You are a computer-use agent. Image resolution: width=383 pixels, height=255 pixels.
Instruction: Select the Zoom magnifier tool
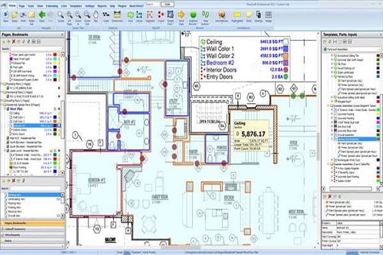pyautogui.click(x=61, y=17)
